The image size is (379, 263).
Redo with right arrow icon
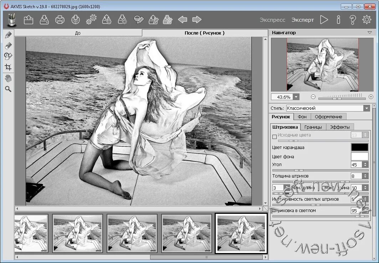pyautogui.click(x=197, y=20)
